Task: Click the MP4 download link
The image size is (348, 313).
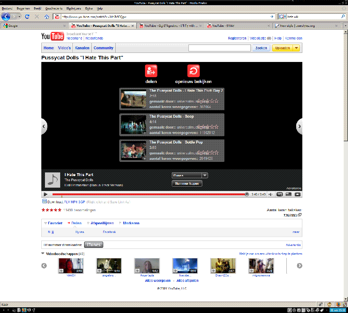Action: tap(75, 202)
